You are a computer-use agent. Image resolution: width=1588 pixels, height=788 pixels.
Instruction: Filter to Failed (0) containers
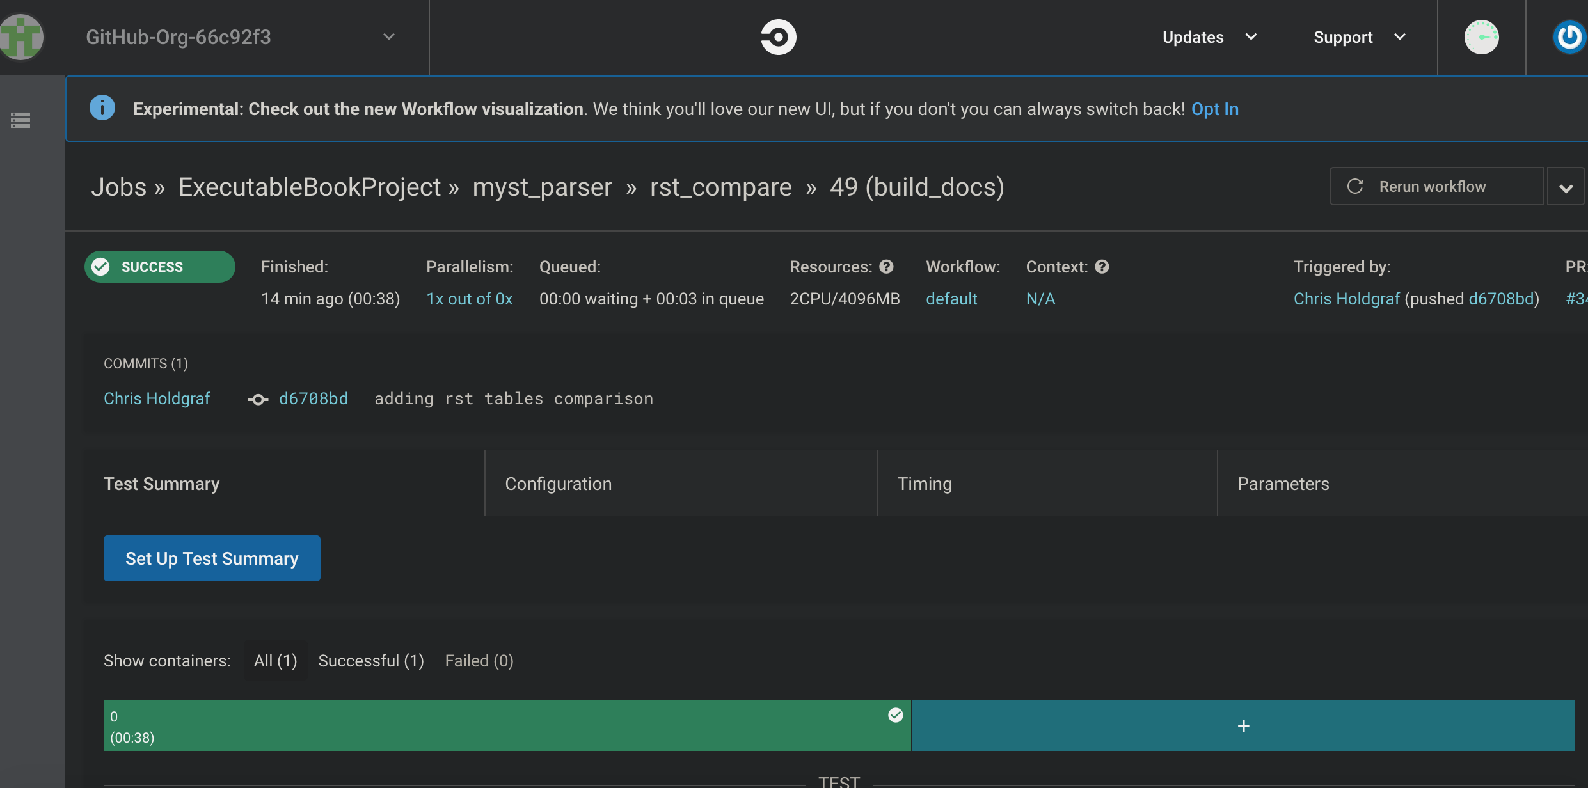click(479, 661)
